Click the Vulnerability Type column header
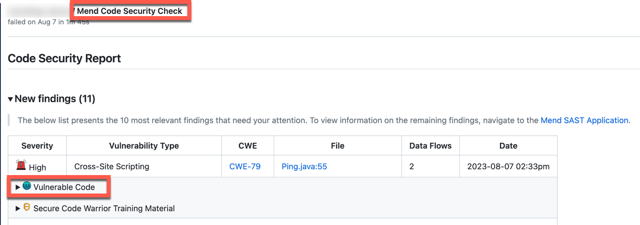Screen dimensions: 640x225 pos(144,146)
